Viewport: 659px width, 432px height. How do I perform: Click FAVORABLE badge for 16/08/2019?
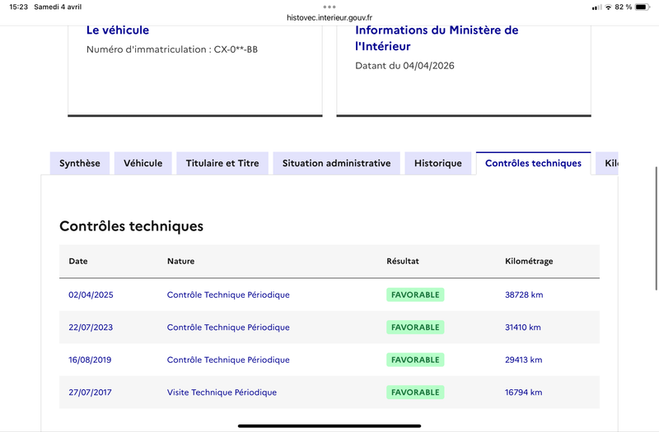[415, 360]
